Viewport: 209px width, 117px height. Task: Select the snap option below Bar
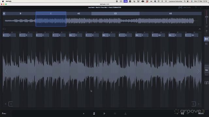207,75
